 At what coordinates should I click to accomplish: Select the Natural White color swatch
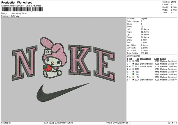[133, 66]
